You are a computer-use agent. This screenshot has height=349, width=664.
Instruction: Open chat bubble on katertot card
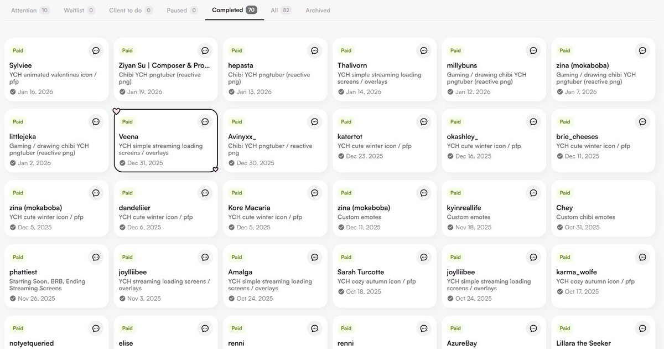(424, 121)
